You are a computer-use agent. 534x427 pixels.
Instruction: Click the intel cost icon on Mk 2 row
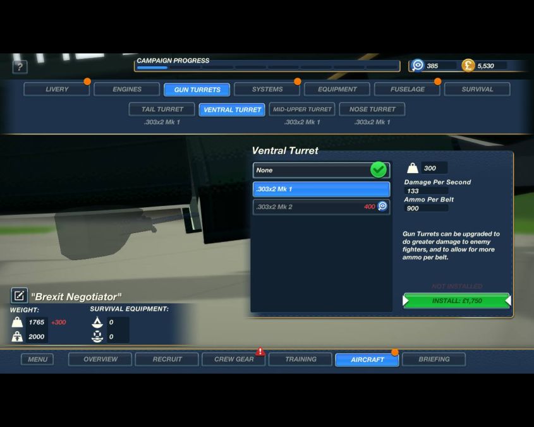[x=382, y=207]
